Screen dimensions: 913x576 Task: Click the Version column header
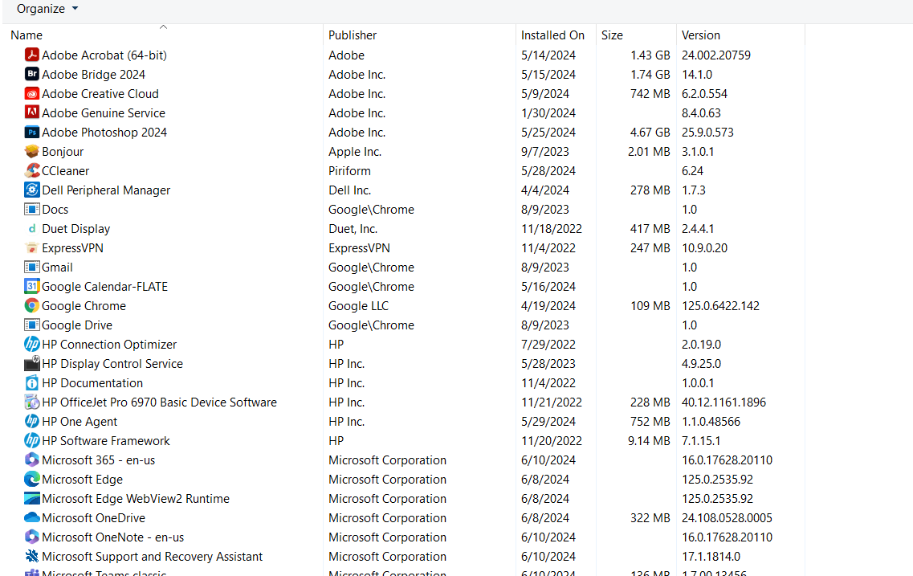pos(700,35)
